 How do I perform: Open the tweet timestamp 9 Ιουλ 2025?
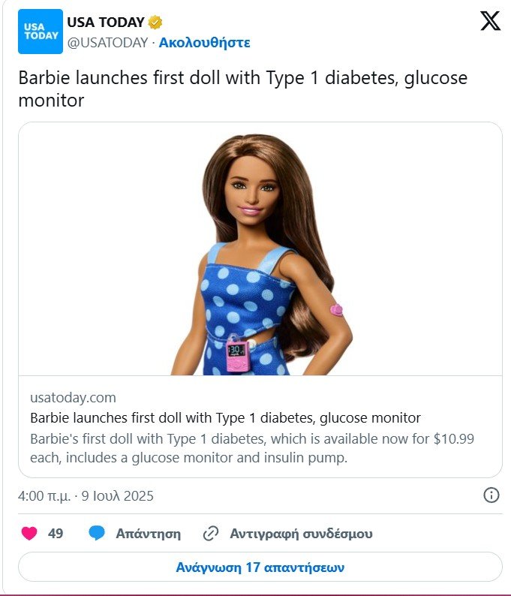click(x=86, y=496)
